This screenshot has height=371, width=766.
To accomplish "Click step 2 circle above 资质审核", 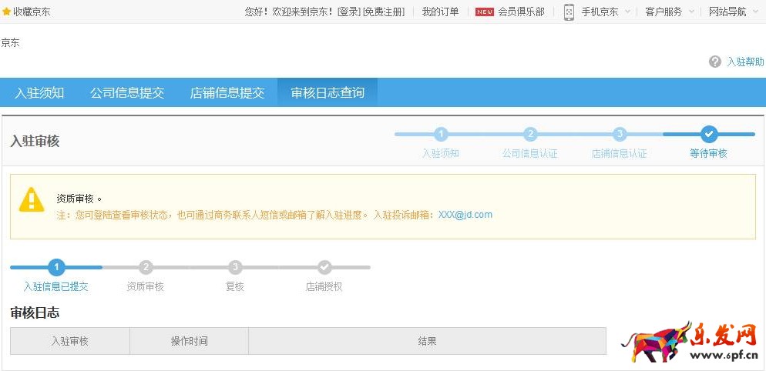I will pos(146,267).
